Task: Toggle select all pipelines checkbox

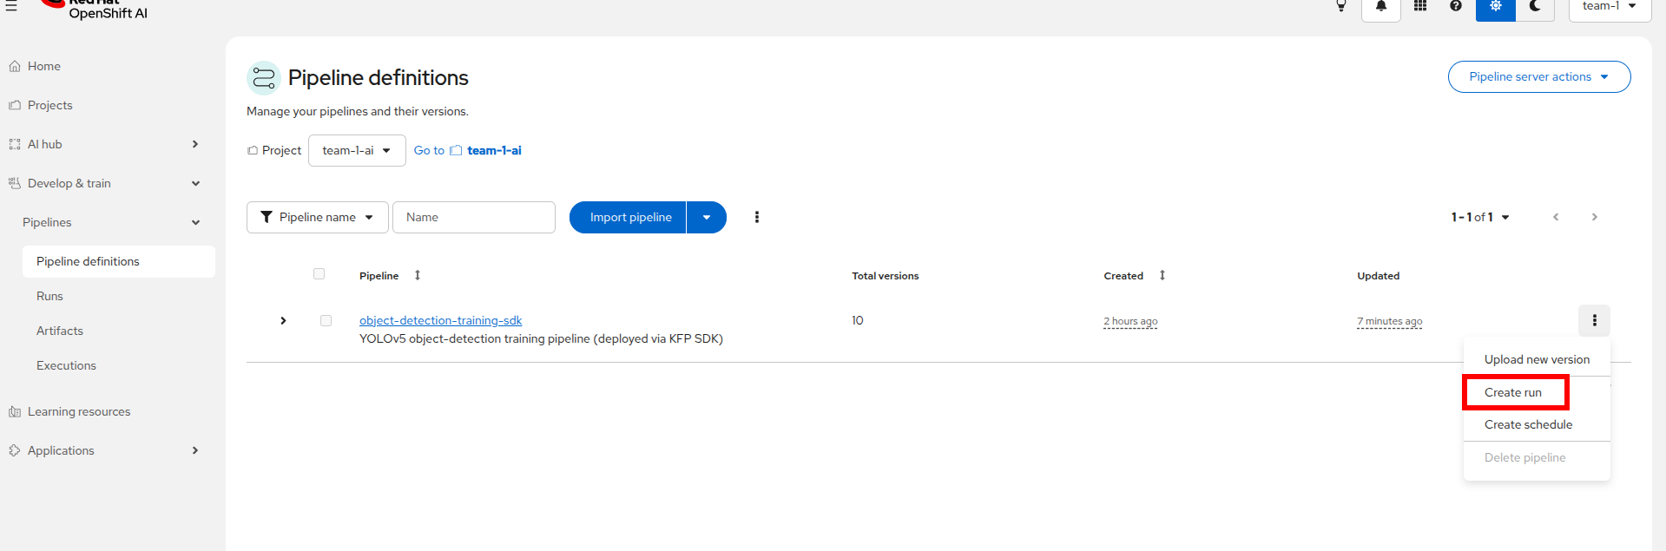Action: click(x=319, y=274)
